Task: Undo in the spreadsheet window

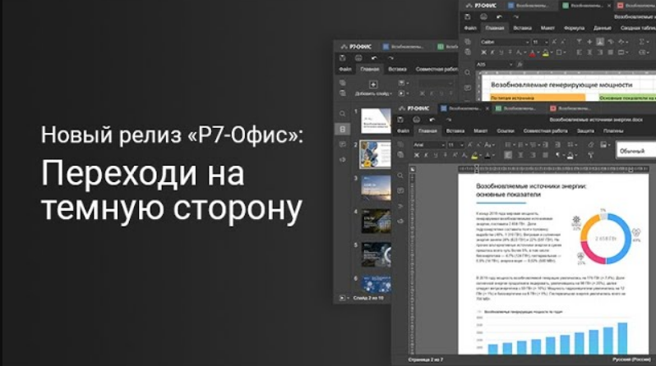Action: [499, 16]
